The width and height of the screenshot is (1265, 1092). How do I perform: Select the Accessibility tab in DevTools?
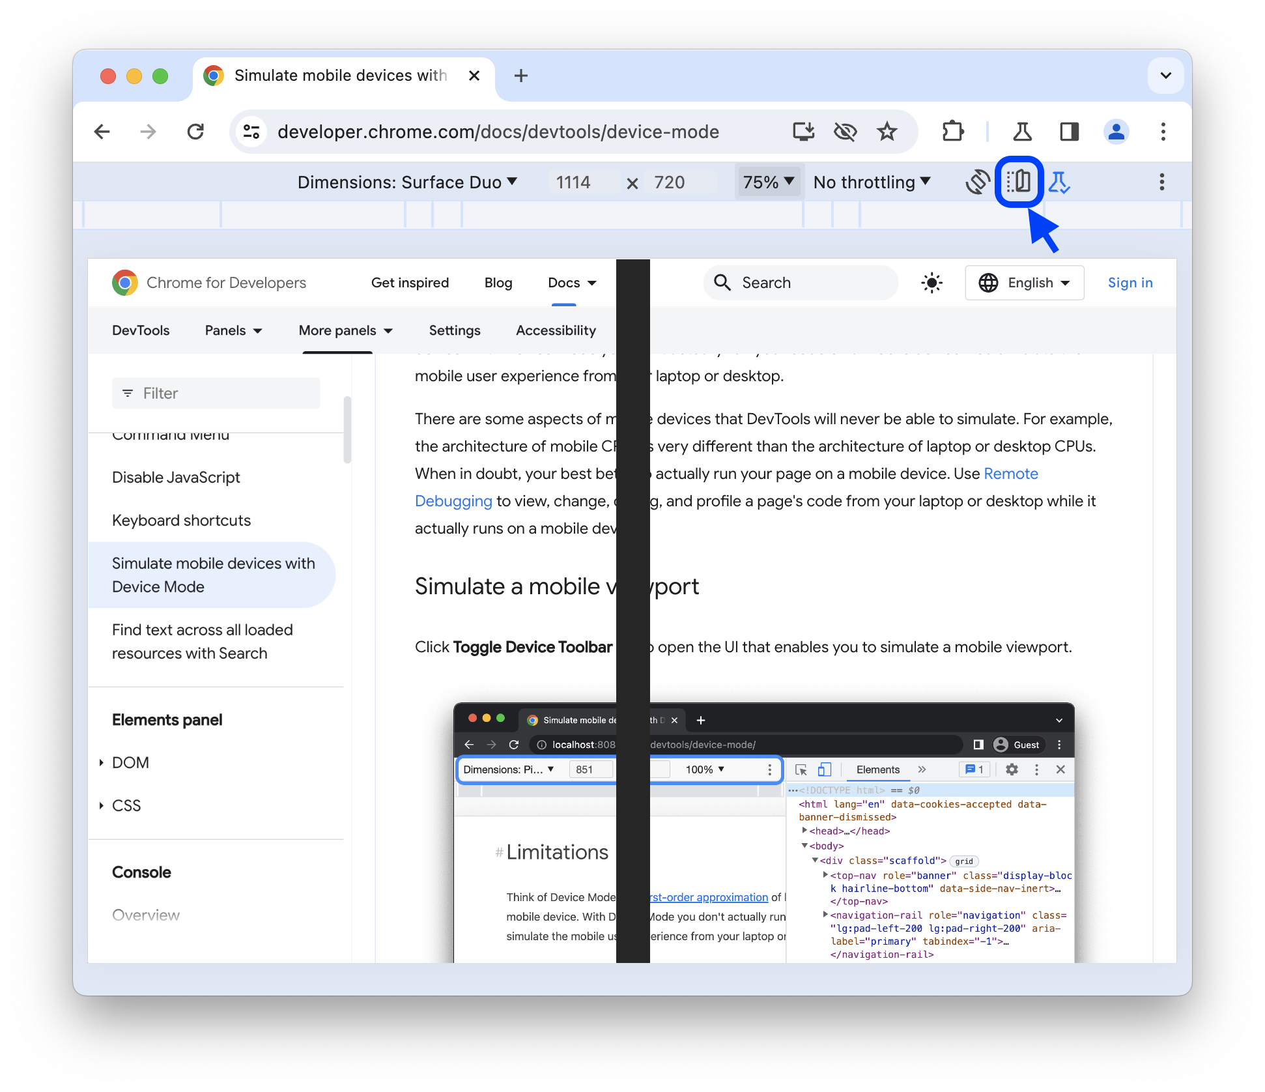pyautogui.click(x=555, y=330)
